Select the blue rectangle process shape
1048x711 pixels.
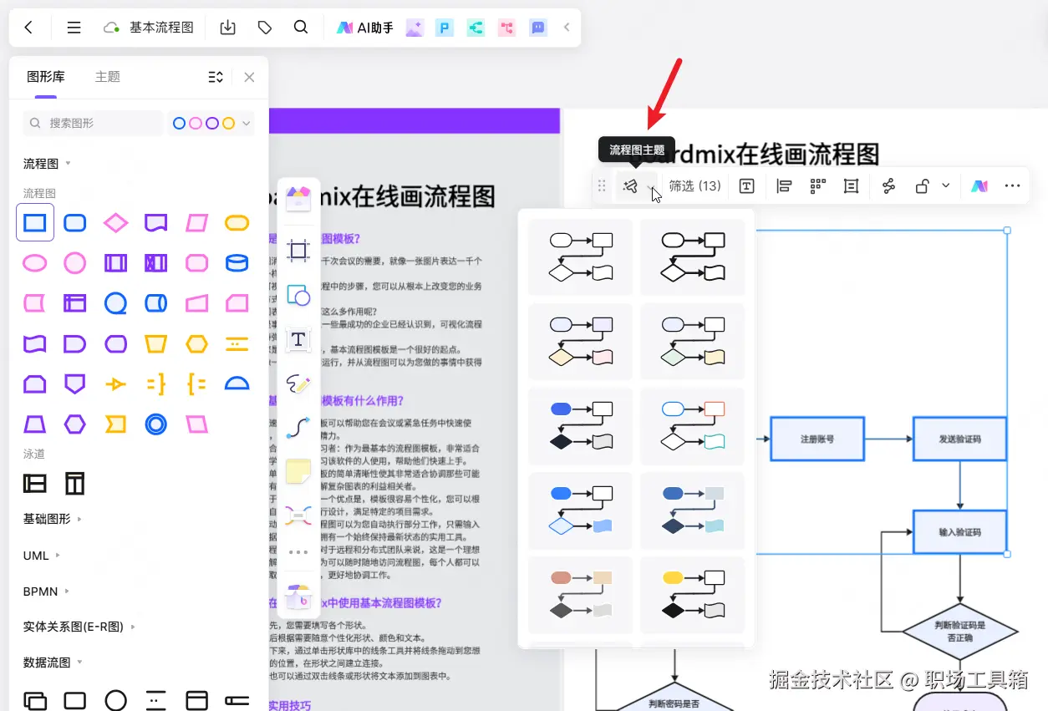tap(35, 223)
